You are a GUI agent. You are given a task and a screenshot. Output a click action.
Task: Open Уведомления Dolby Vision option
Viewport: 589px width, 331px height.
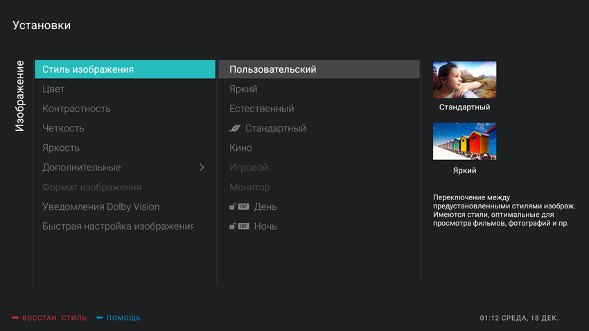pyautogui.click(x=100, y=206)
